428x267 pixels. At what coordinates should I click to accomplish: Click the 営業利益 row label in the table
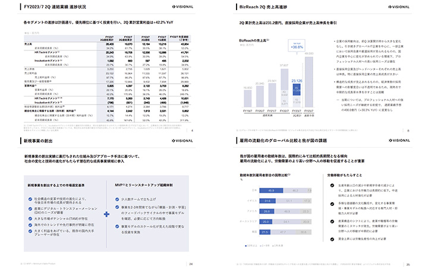(x=30, y=85)
